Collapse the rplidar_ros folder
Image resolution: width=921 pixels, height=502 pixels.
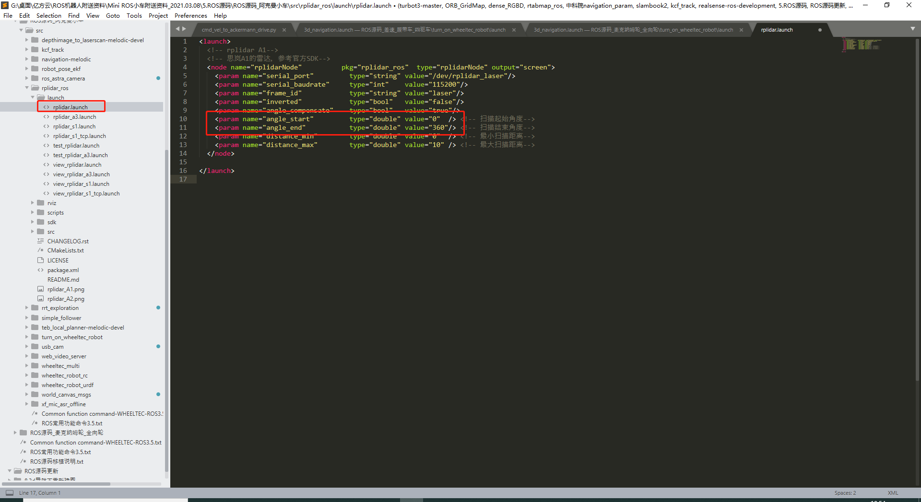(x=27, y=88)
